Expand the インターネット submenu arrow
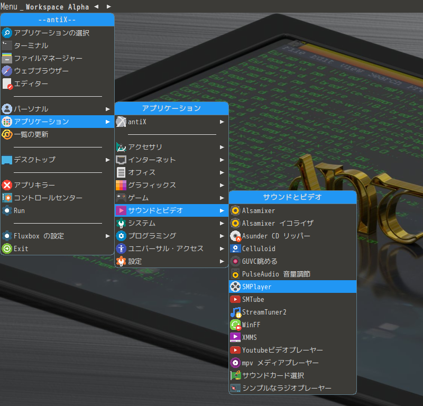The height and width of the screenshot is (406, 423). pos(222,160)
